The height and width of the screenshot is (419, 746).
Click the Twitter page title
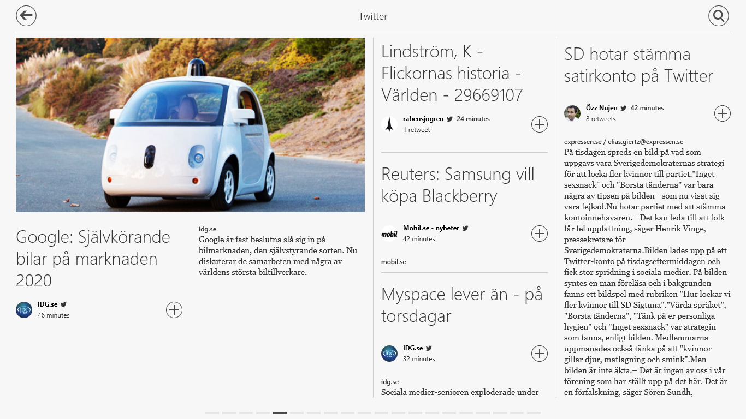(373, 16)
